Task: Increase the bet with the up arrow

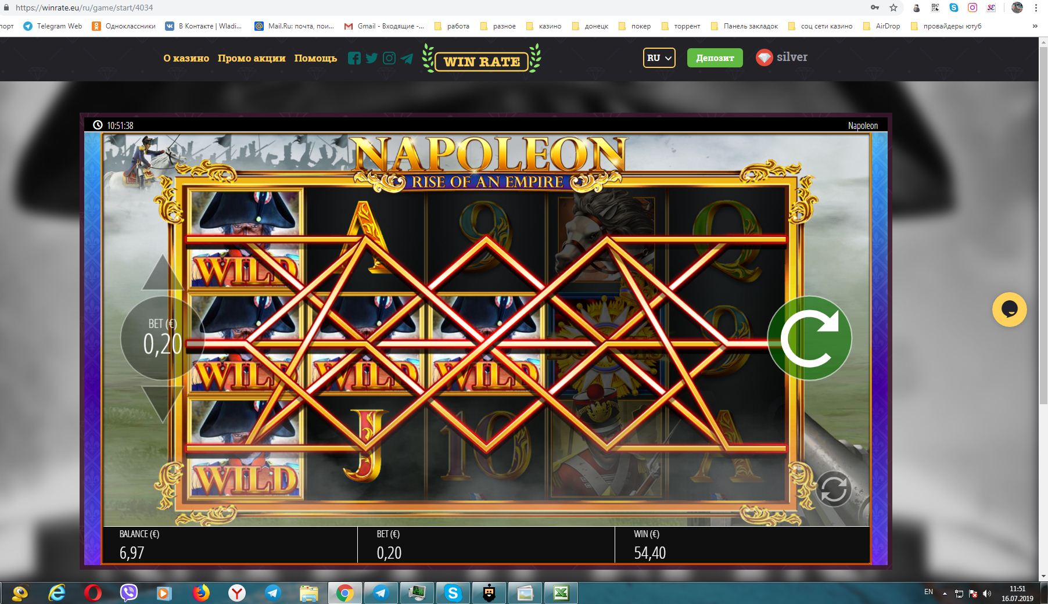Action: pyautogui.click(x=163, y=272)
